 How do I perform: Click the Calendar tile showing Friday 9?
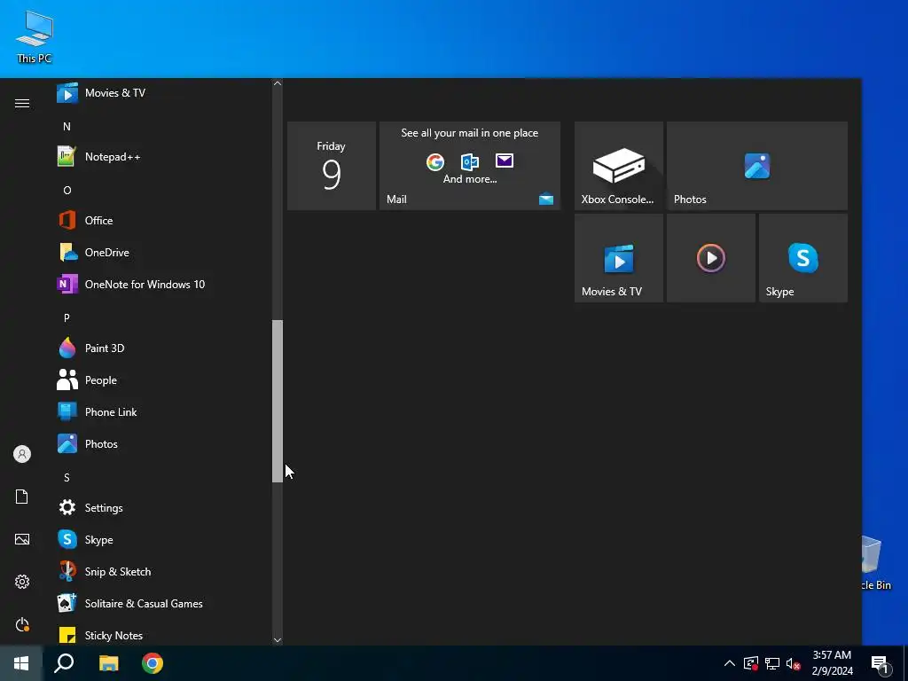[x=332, y=166]
